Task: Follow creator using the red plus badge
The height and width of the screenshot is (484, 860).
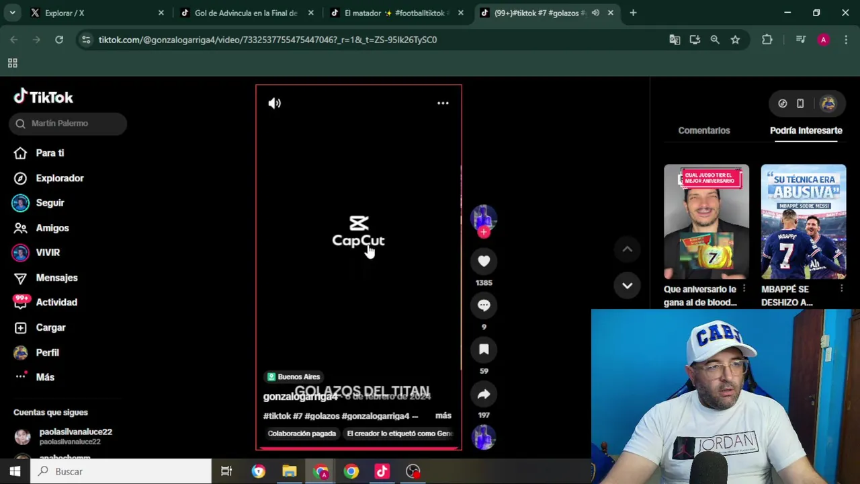Action: pyautogui.click(x=484, y=232)
